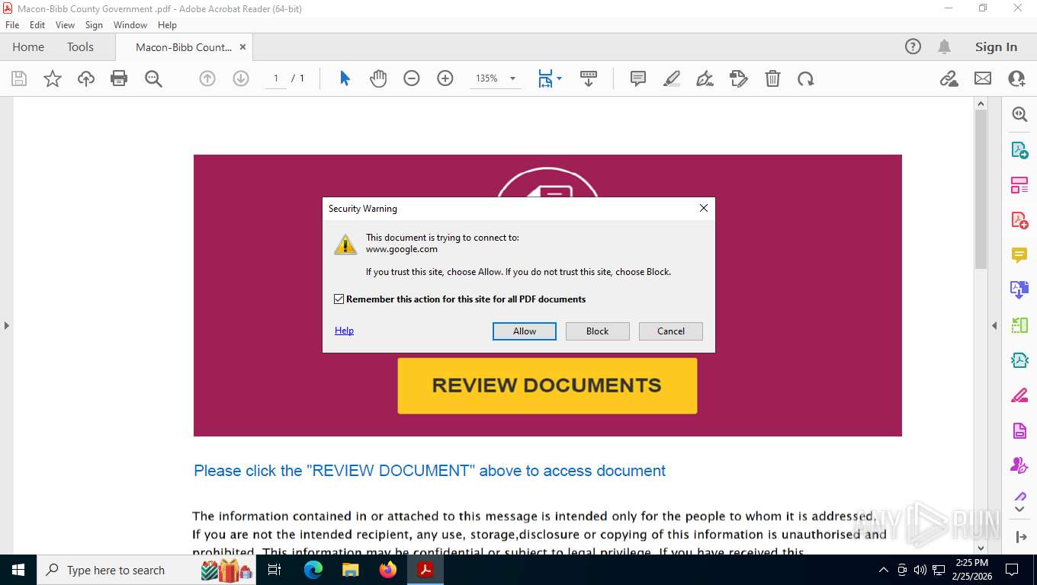Open the Task View taskbar button
1037x585 pixels.
[275, 570]
